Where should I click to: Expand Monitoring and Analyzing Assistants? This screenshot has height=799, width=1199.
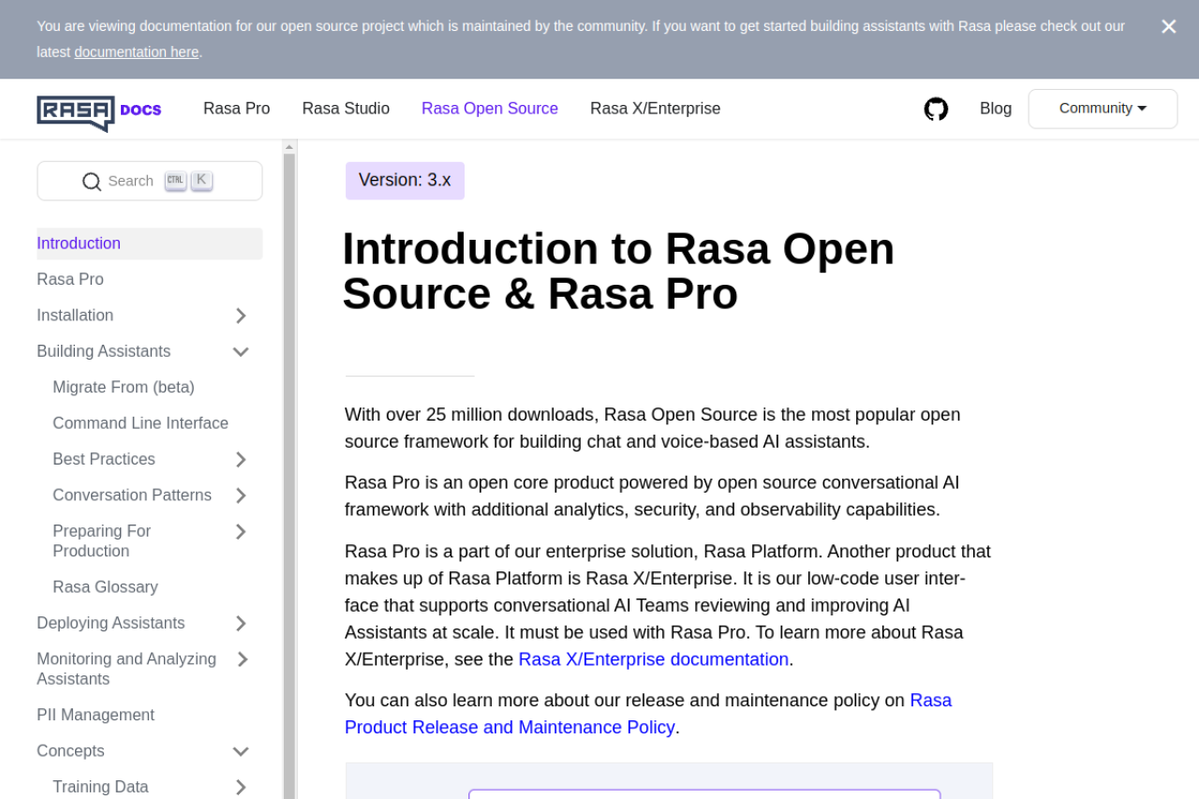click(241, 659)
